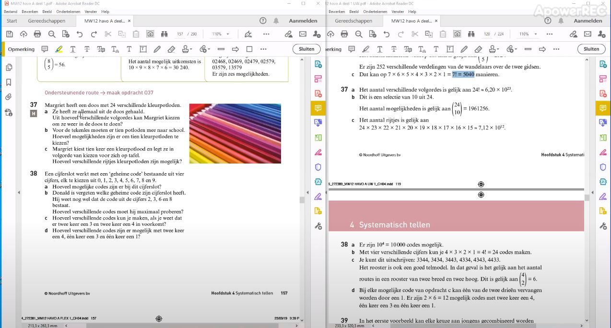Image resolution: width=611 pixels, height=328 pixels.
Task: Choose the pencil tool in the right window
Action: [x=464, y=49]
